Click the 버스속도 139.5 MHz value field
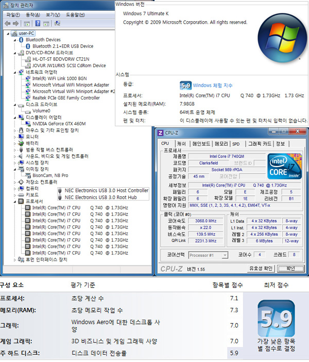This screenshot has width=309, height=362. point(205,234)
